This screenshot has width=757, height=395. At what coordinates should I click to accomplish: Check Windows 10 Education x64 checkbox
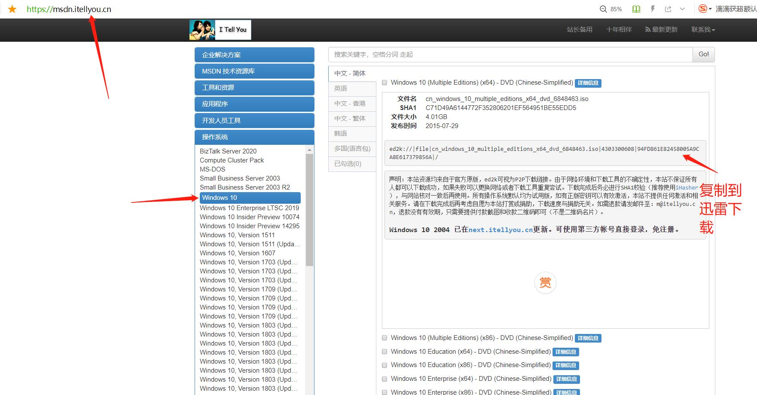pos(385,352)
